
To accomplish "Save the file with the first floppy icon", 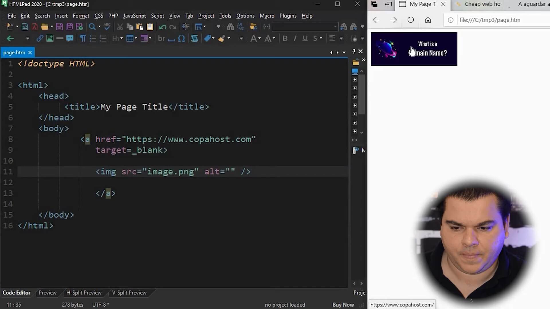I will [59, 27].
